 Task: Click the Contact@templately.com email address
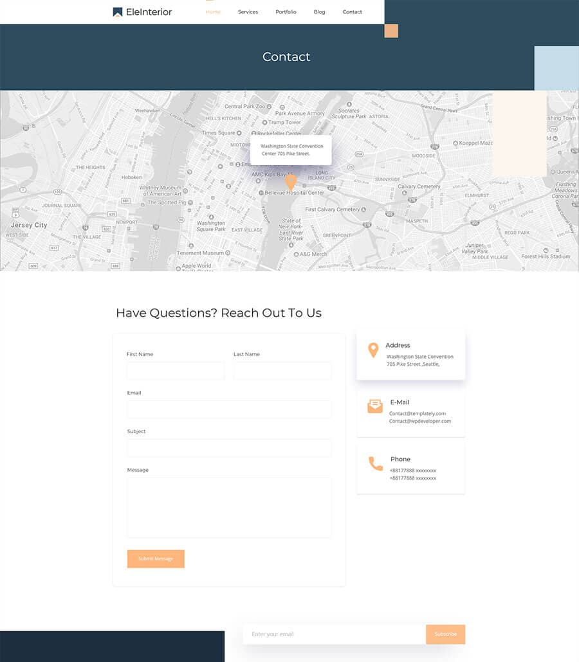coord(417,413)
